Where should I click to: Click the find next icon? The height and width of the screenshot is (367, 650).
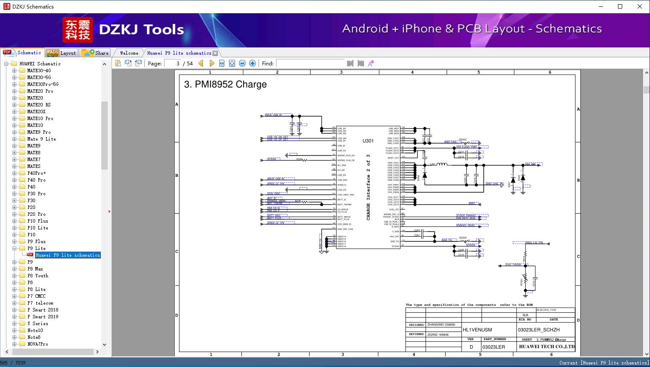point(361,63)
